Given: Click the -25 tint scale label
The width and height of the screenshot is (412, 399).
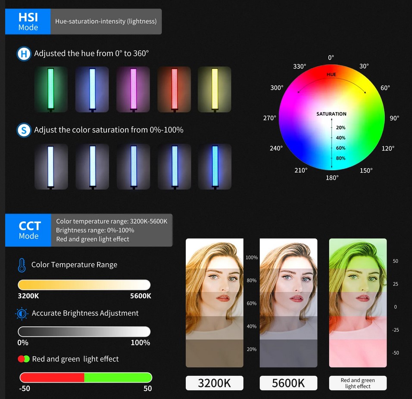Looking at the screenshot, I should point(396,330).
